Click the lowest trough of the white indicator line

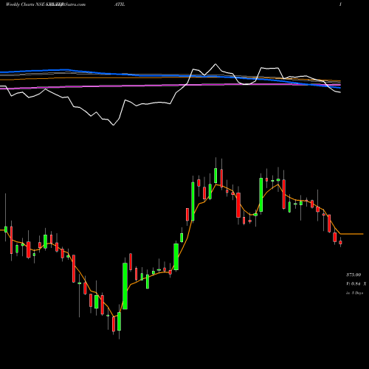[114, 125]
